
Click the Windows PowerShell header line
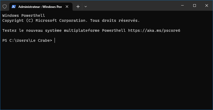23,15
